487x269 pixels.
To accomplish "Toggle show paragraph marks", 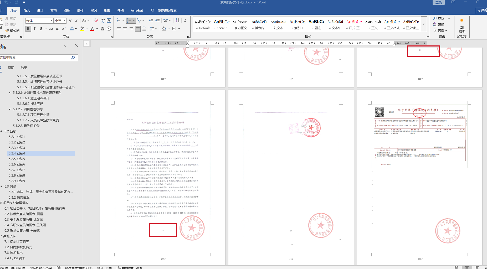I will [186, 20].
